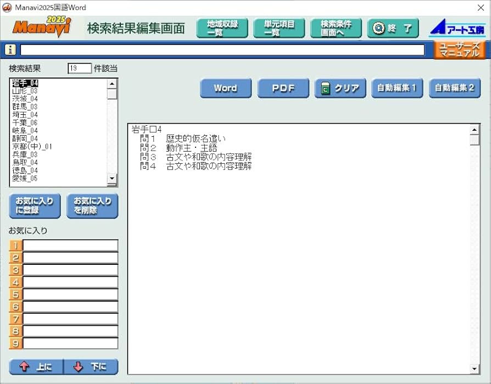The image size is (491, 384).
Task: Return to the 検索条件 search screen
Action: point(336,28)
